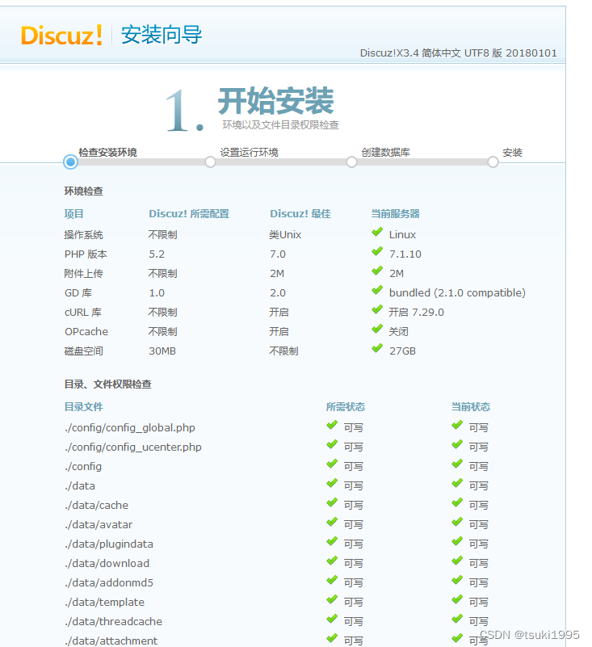
Task: Click the current-state checkmark for ./data/avatar
Action: tap(457, 523)
